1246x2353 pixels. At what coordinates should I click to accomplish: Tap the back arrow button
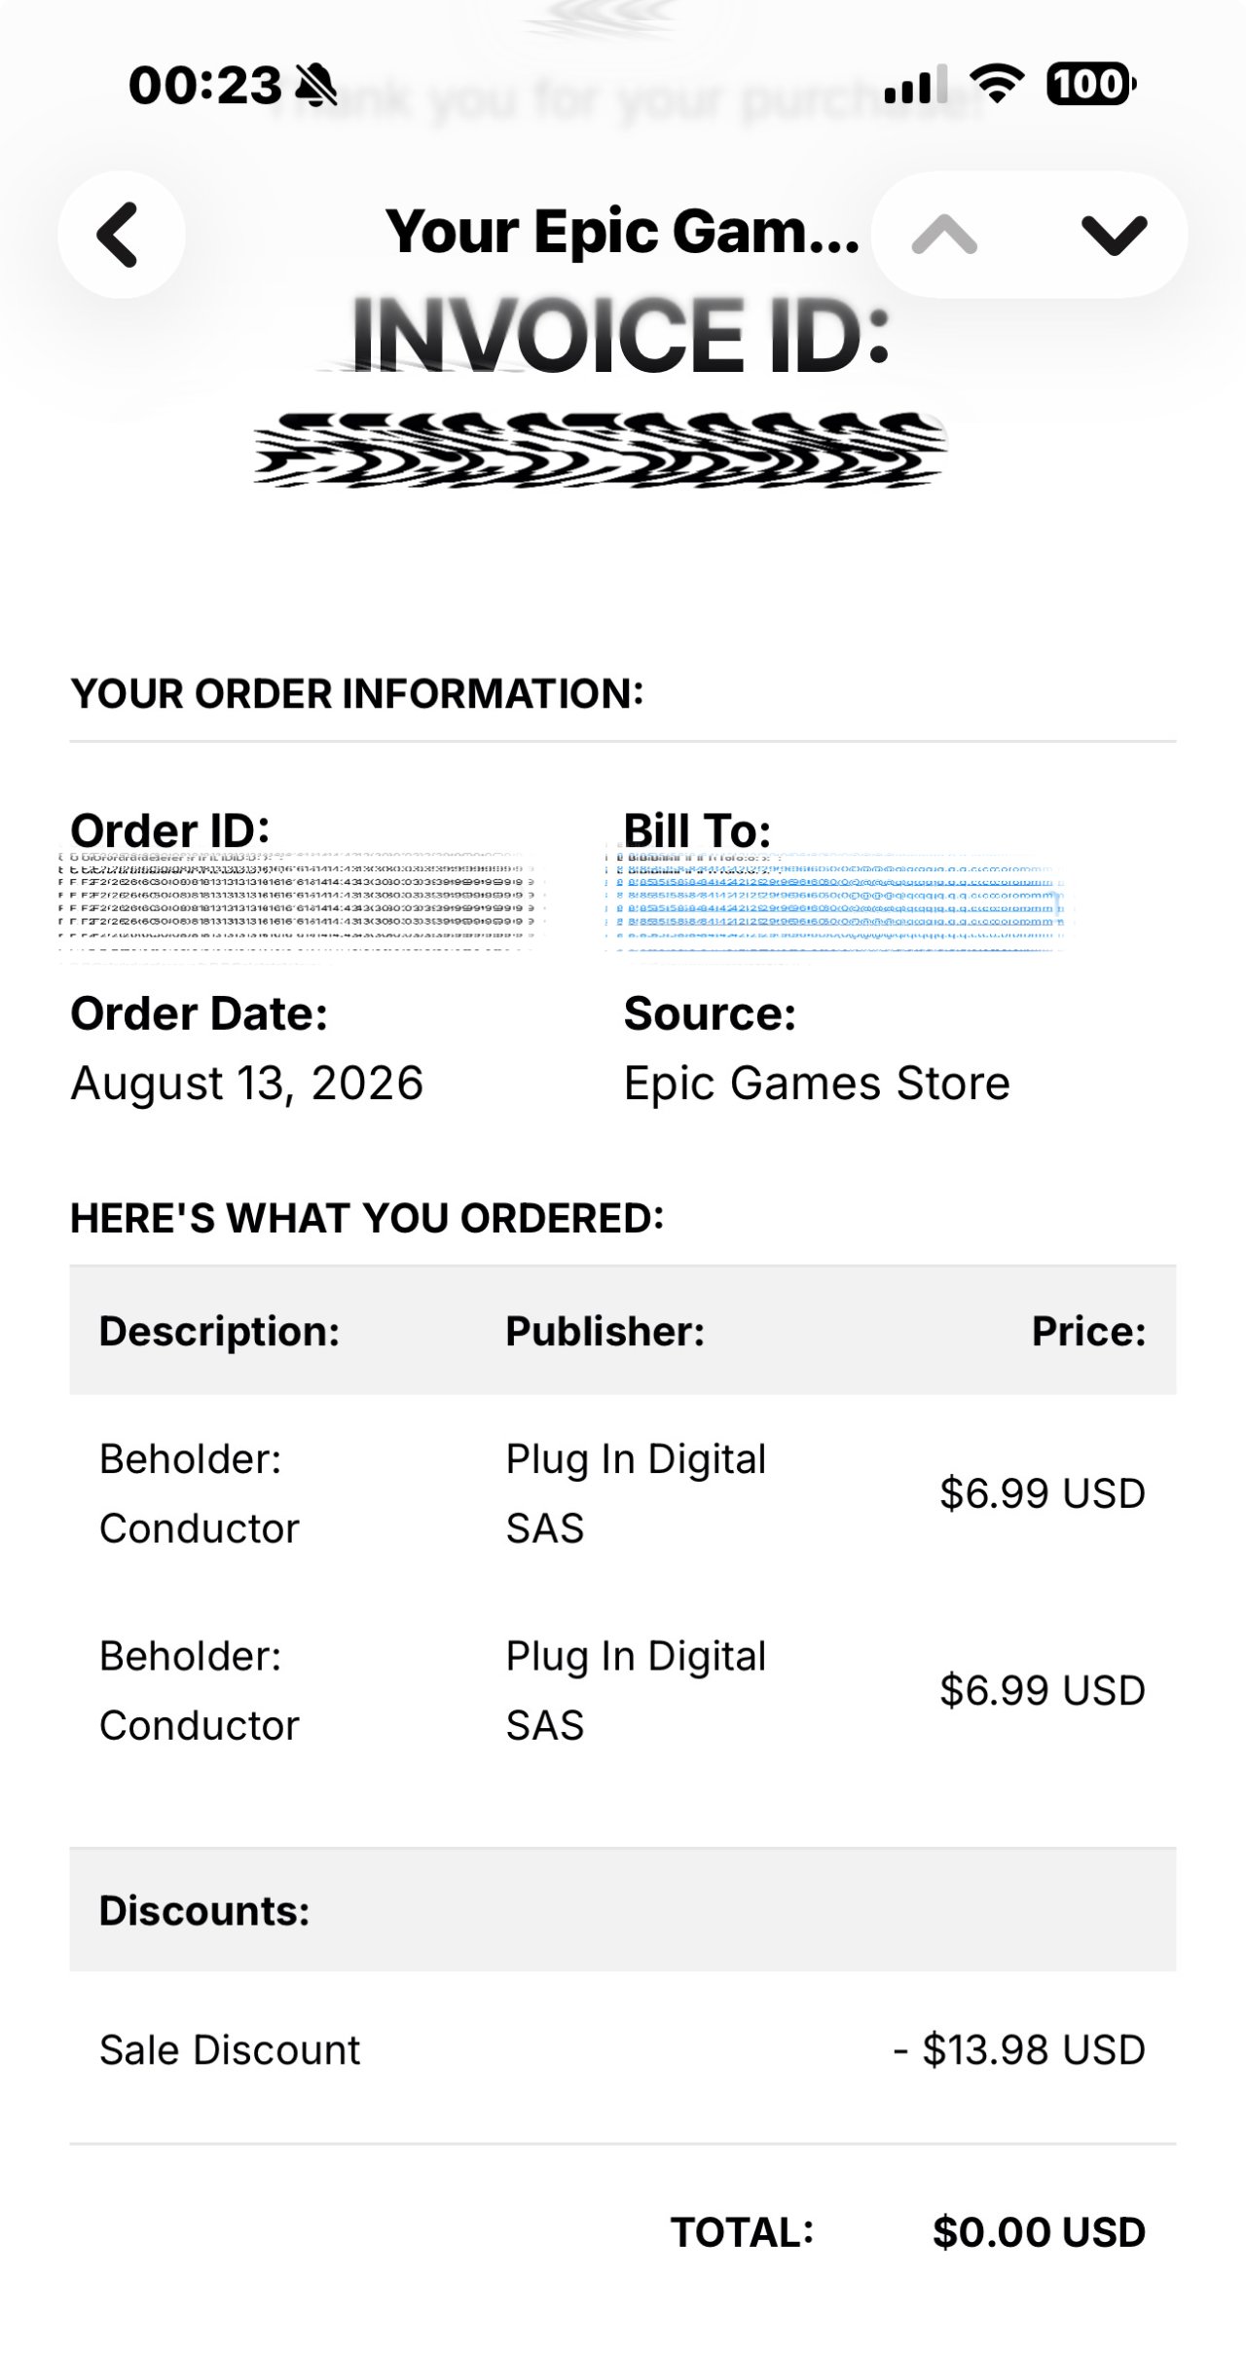pos(121,235)
